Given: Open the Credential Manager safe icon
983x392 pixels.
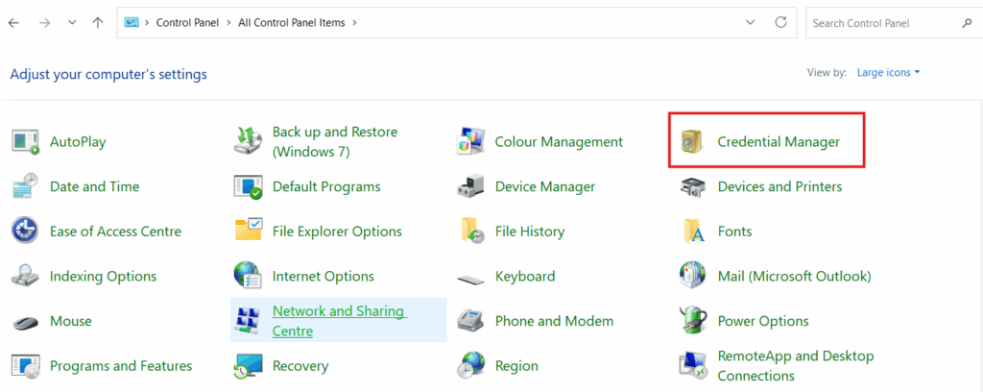Looking at the screenshot, I should pos(693,142).
